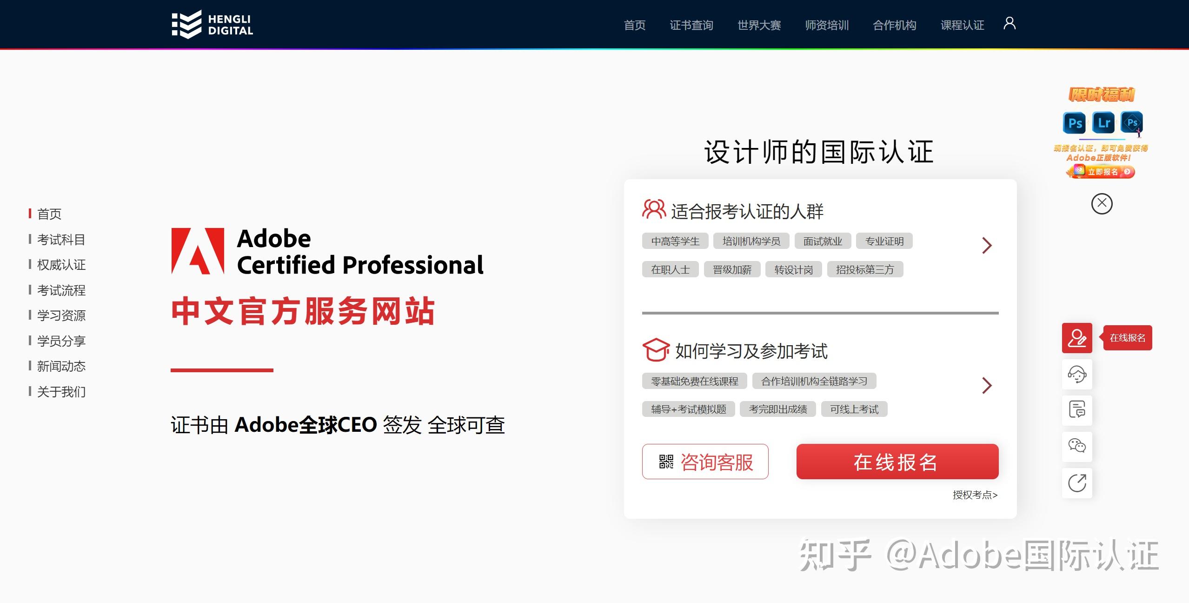Expand the 适合报考认证的人群 section arrow

coord(986,245)
